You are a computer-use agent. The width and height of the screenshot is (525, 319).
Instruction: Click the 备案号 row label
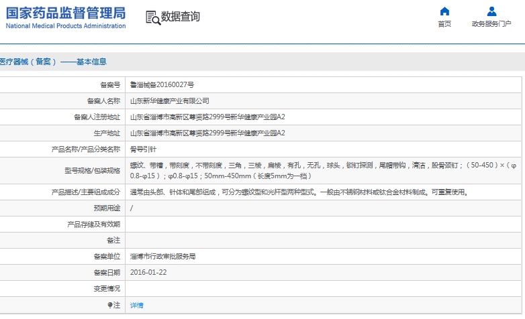[x=110, y=85]
